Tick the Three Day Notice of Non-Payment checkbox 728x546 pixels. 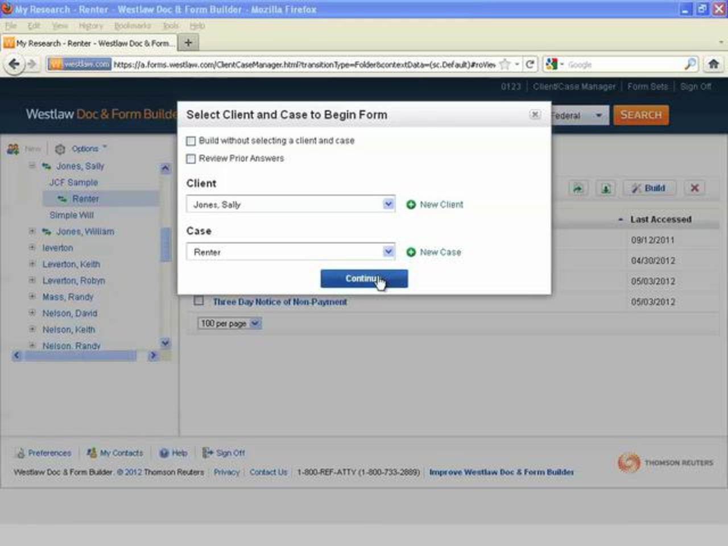pyautogui.click(x=198, y=301)
